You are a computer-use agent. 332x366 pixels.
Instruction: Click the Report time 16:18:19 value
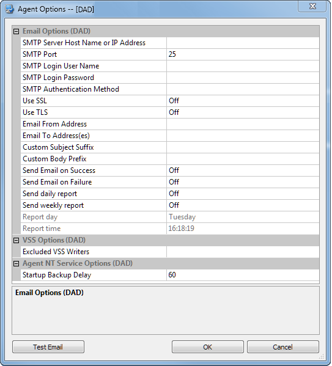click(243, 229)
